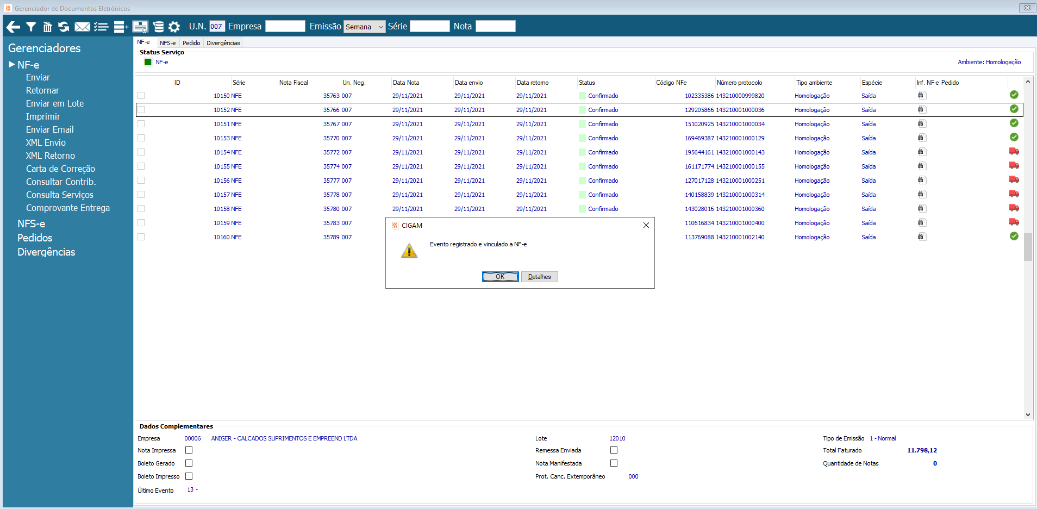Focus the Série input field

[430, 26]
